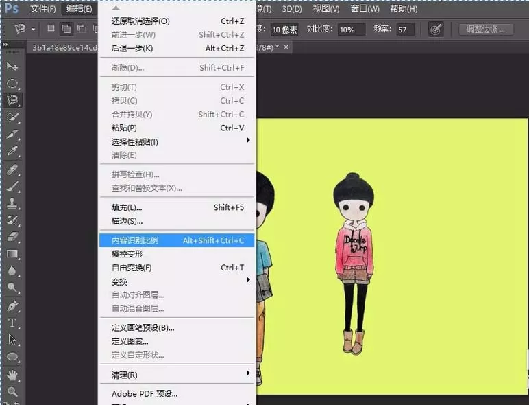This screenshot has height=405, width=529.
Task: Open the Edit menu
Action: [x=79, y=8]
